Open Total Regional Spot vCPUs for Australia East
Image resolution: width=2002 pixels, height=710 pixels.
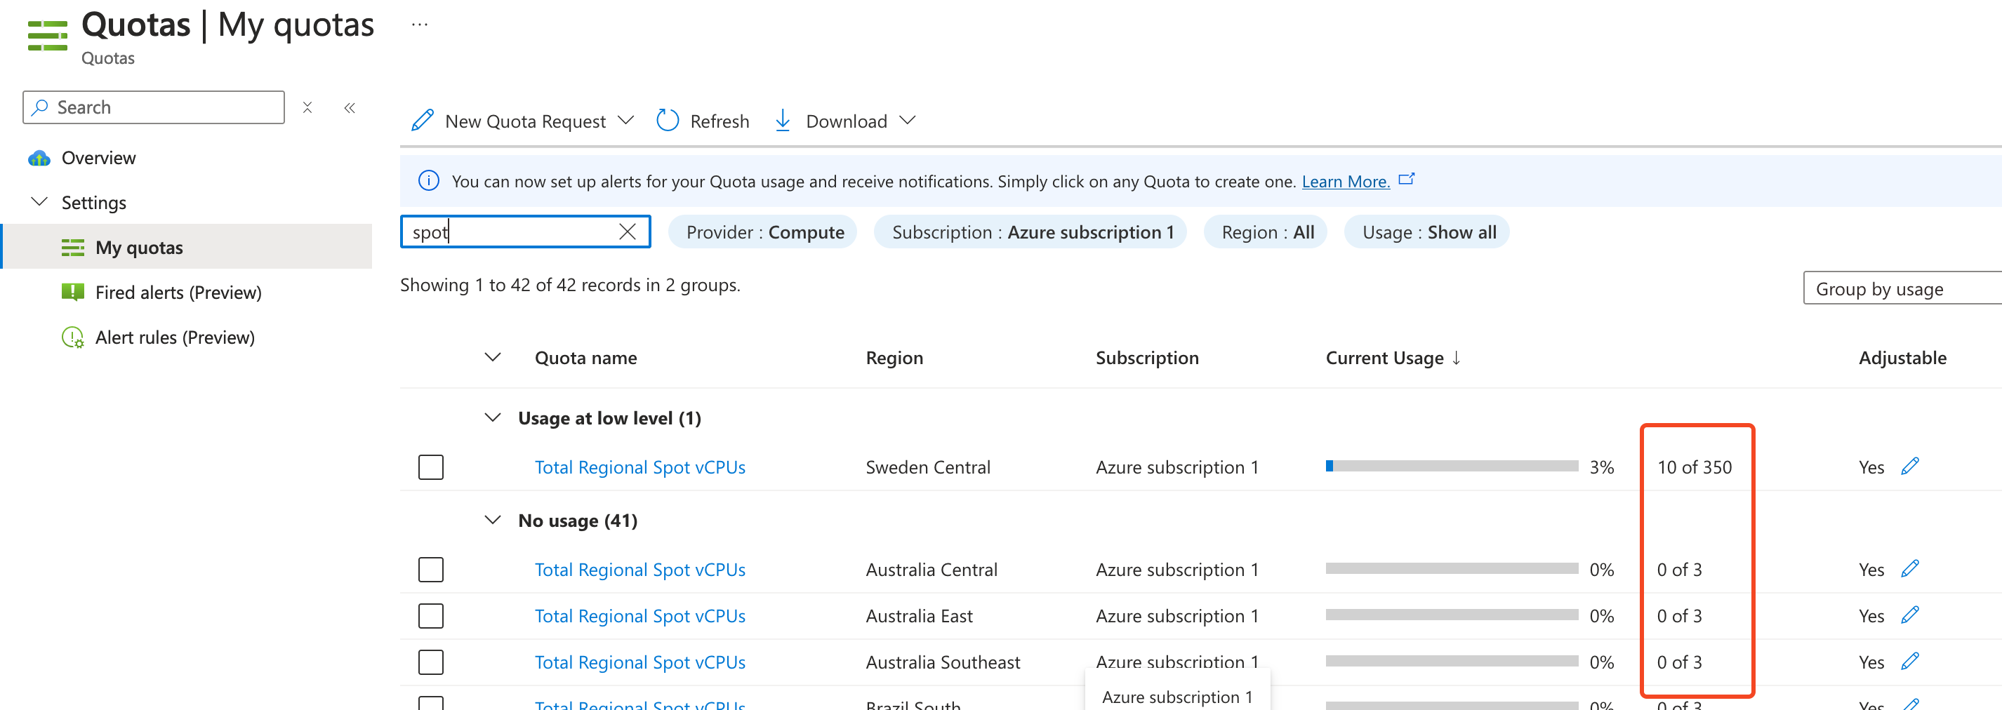pos(639,616)
